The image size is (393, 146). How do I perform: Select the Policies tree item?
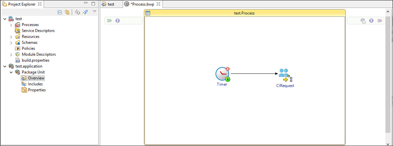[x=28, y=48]
